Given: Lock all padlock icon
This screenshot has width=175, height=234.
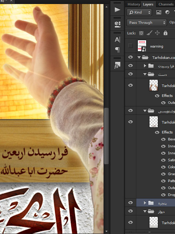Looking at the screenshot, I should [x=166, y=33].
